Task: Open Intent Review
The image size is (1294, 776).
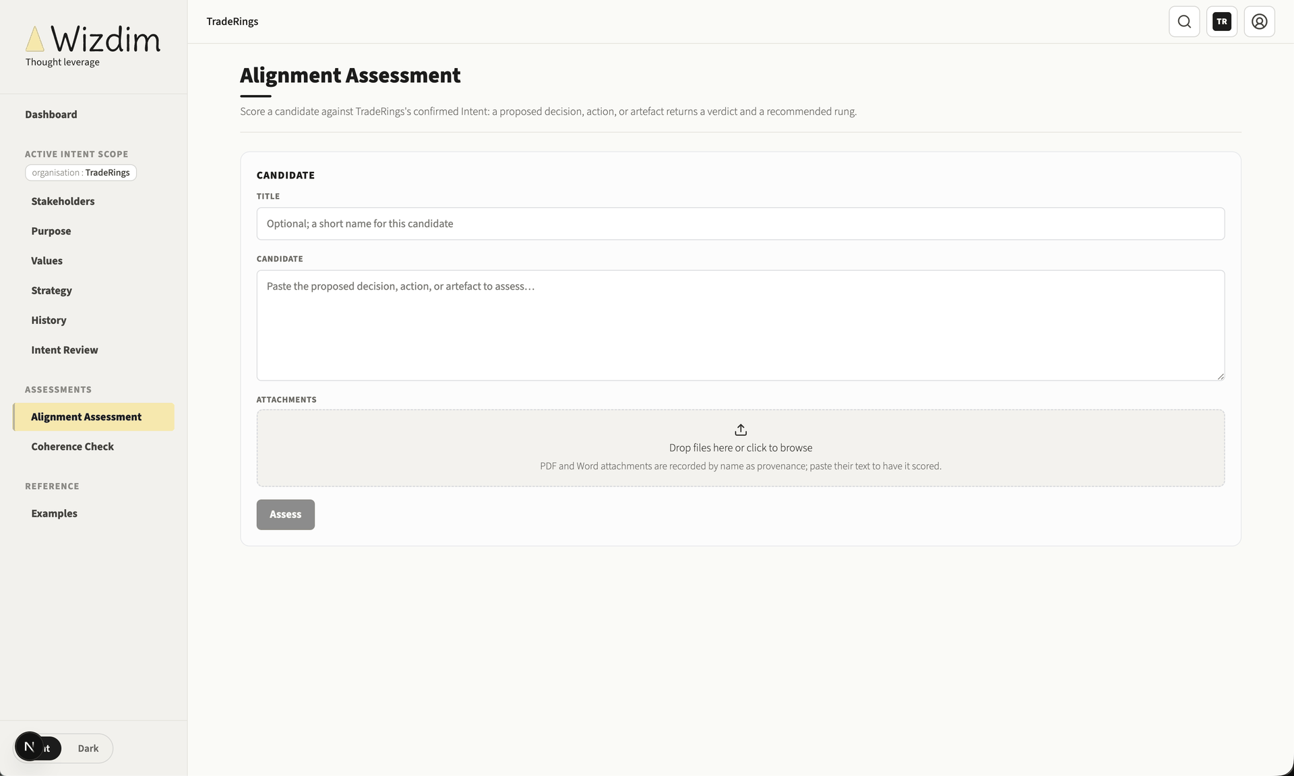Action: 65,350
